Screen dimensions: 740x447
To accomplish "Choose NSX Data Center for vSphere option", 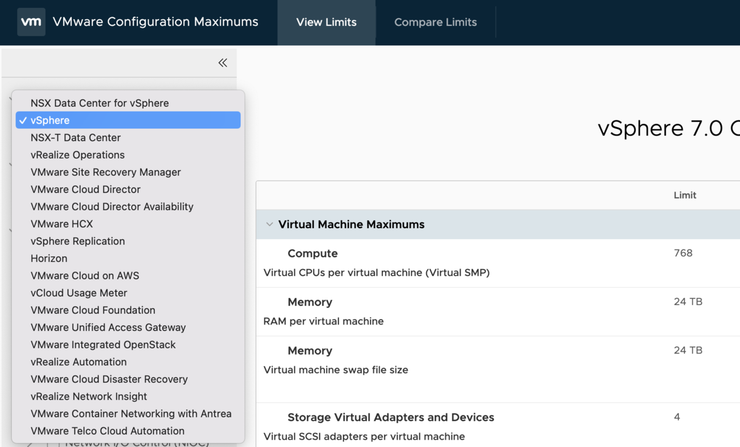I will click(128, 103).
